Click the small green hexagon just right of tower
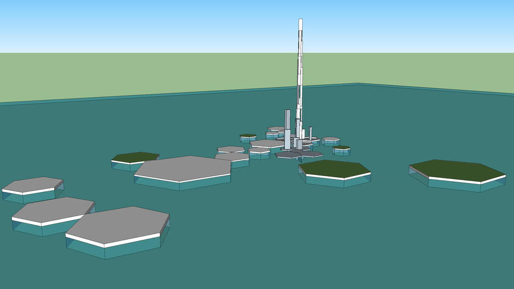 click(x=342, y=148)
